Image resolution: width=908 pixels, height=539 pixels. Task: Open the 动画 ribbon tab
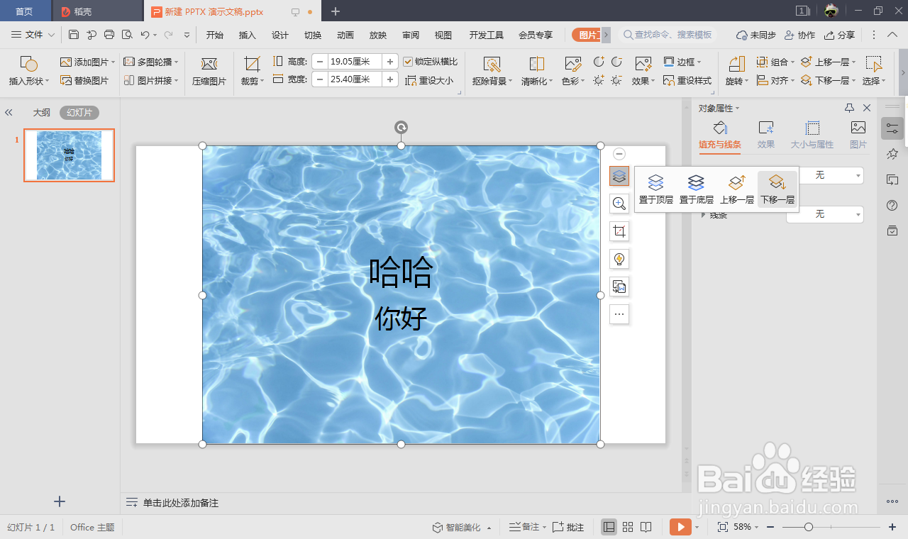tap(345, 35)
